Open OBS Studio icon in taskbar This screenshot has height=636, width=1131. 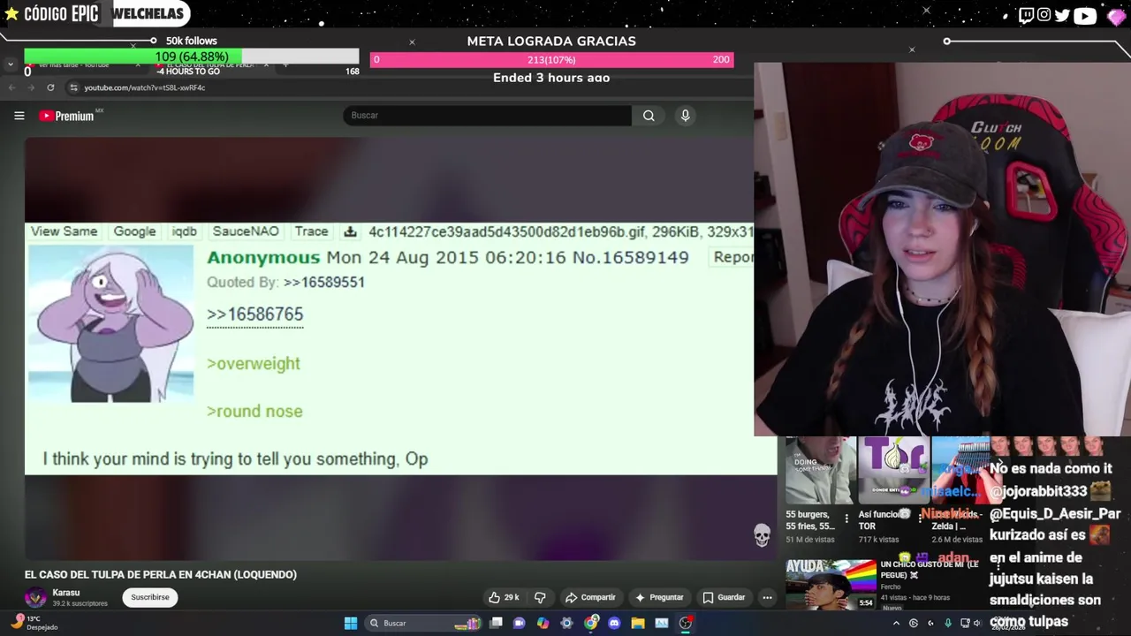point(686,623)
